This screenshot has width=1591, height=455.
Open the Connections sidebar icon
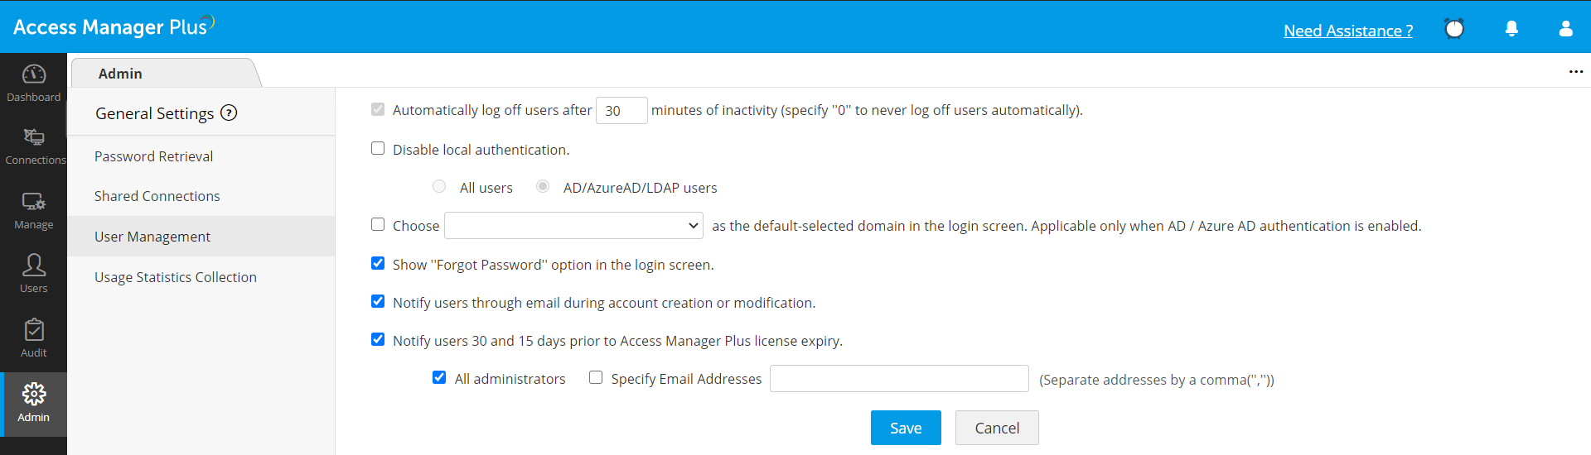[34, 137]
